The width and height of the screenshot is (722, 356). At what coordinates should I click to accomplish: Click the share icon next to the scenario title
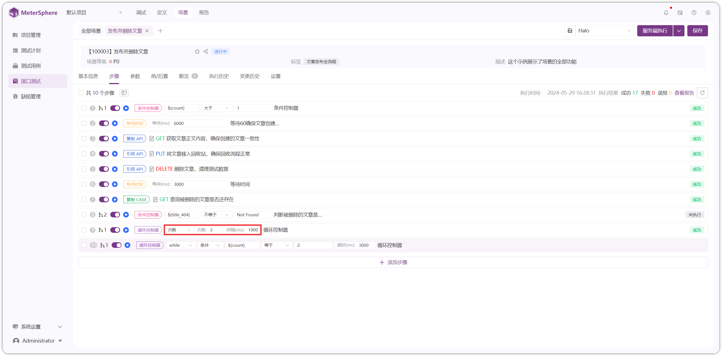(x=206, y=51)
